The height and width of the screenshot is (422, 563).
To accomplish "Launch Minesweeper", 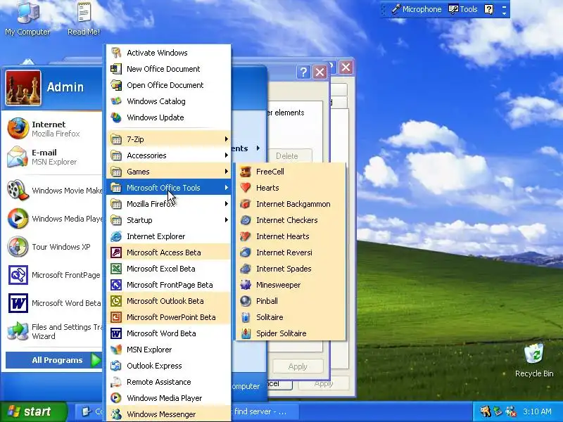I will 290,285.
